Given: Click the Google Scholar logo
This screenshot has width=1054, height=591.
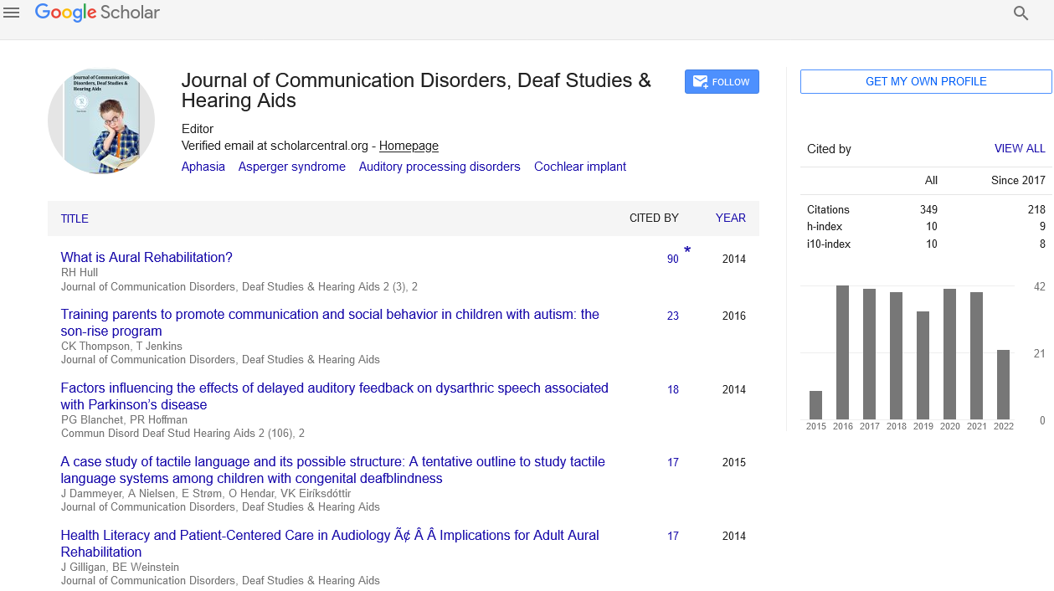Looking at the screenshot, I should click(x=97, y=13).
